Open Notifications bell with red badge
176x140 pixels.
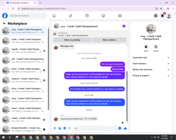pyautogui.click(x=162, y=16)
